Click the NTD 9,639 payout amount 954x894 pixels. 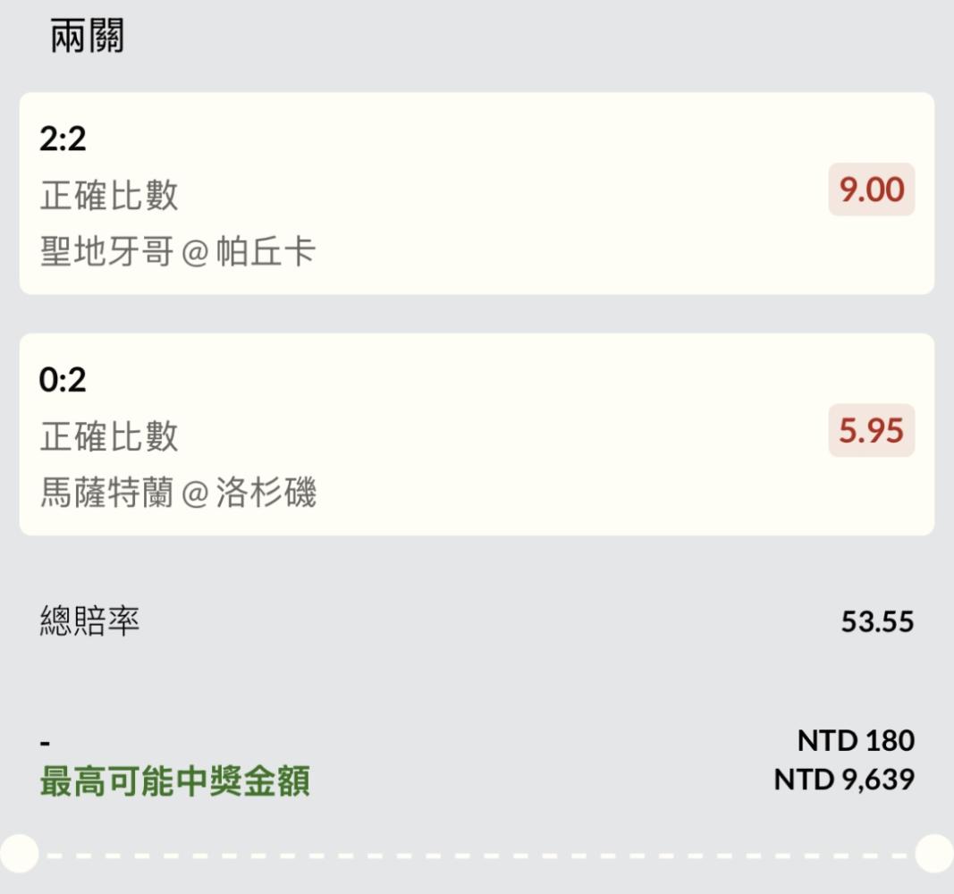[843, 780]
